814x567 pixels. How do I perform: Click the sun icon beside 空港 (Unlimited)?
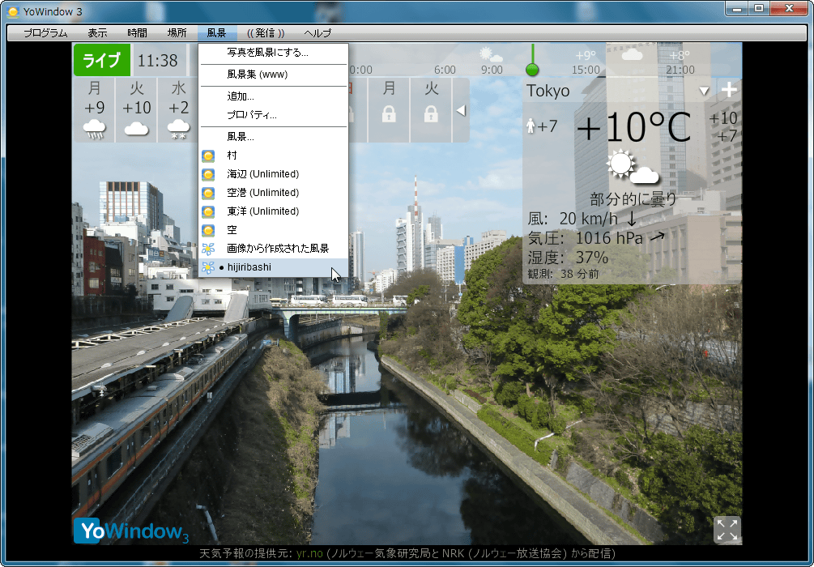click(208, 193)
